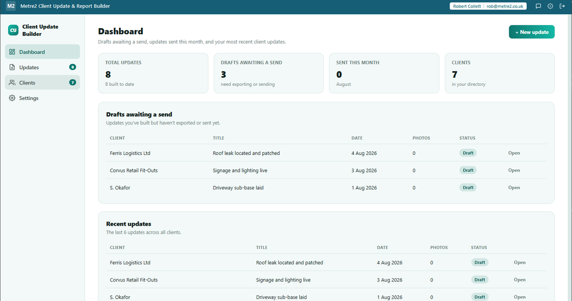Click the CU app badge in sidebar
The width and height of the screenshot is (572, 301).
point(13,30)
